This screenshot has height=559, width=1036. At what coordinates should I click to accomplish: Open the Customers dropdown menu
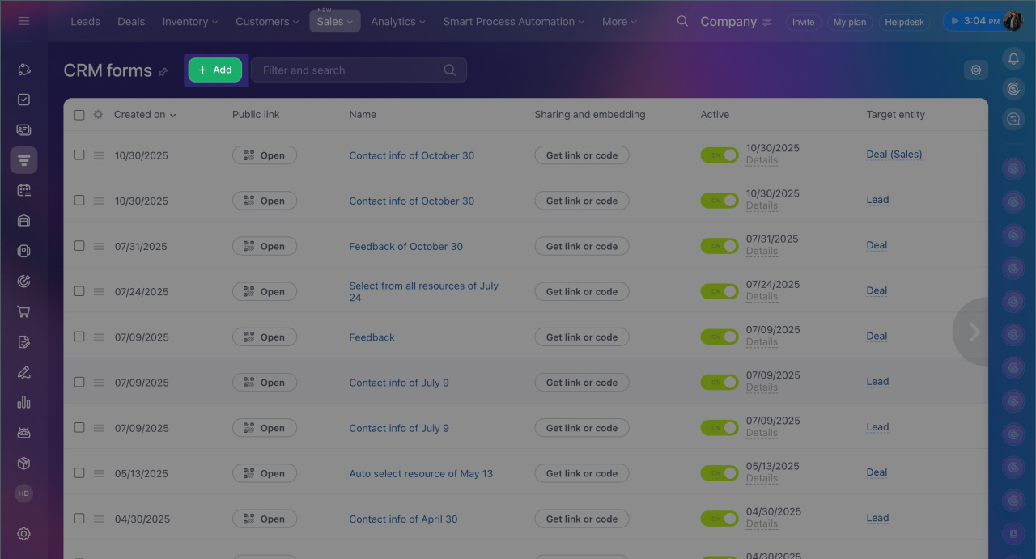point(266,22)
